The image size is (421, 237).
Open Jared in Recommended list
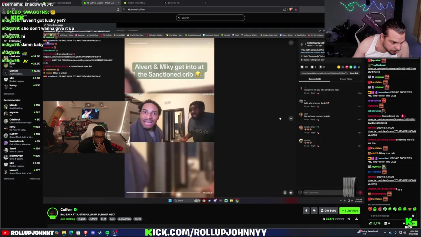[x=21, y=150]
